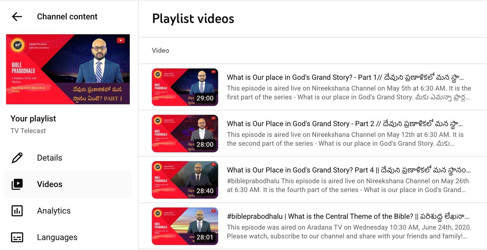Click the Videos playlist icon
Image resolution: width=487 pixels, height=250 pixels.
pos(17,184)
